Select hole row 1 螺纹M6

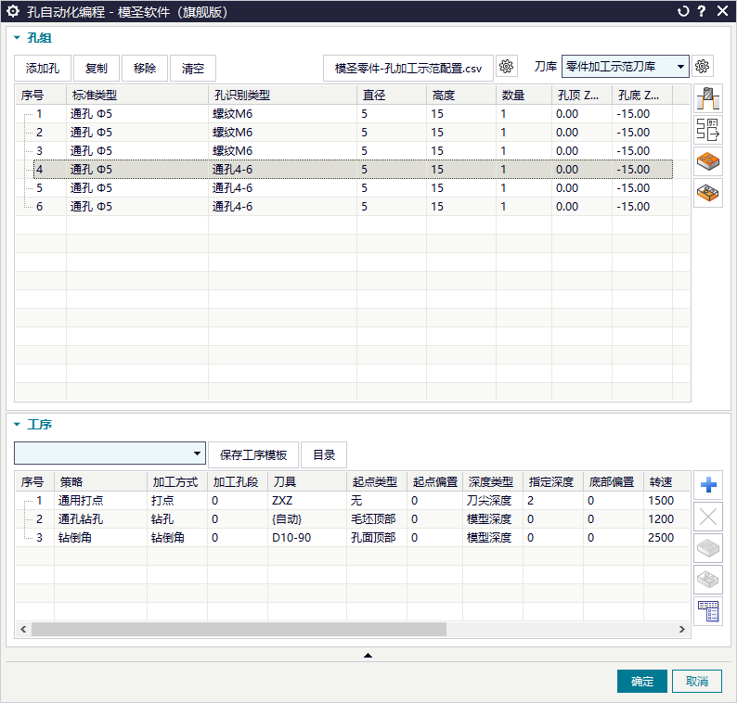click(353, 114)
